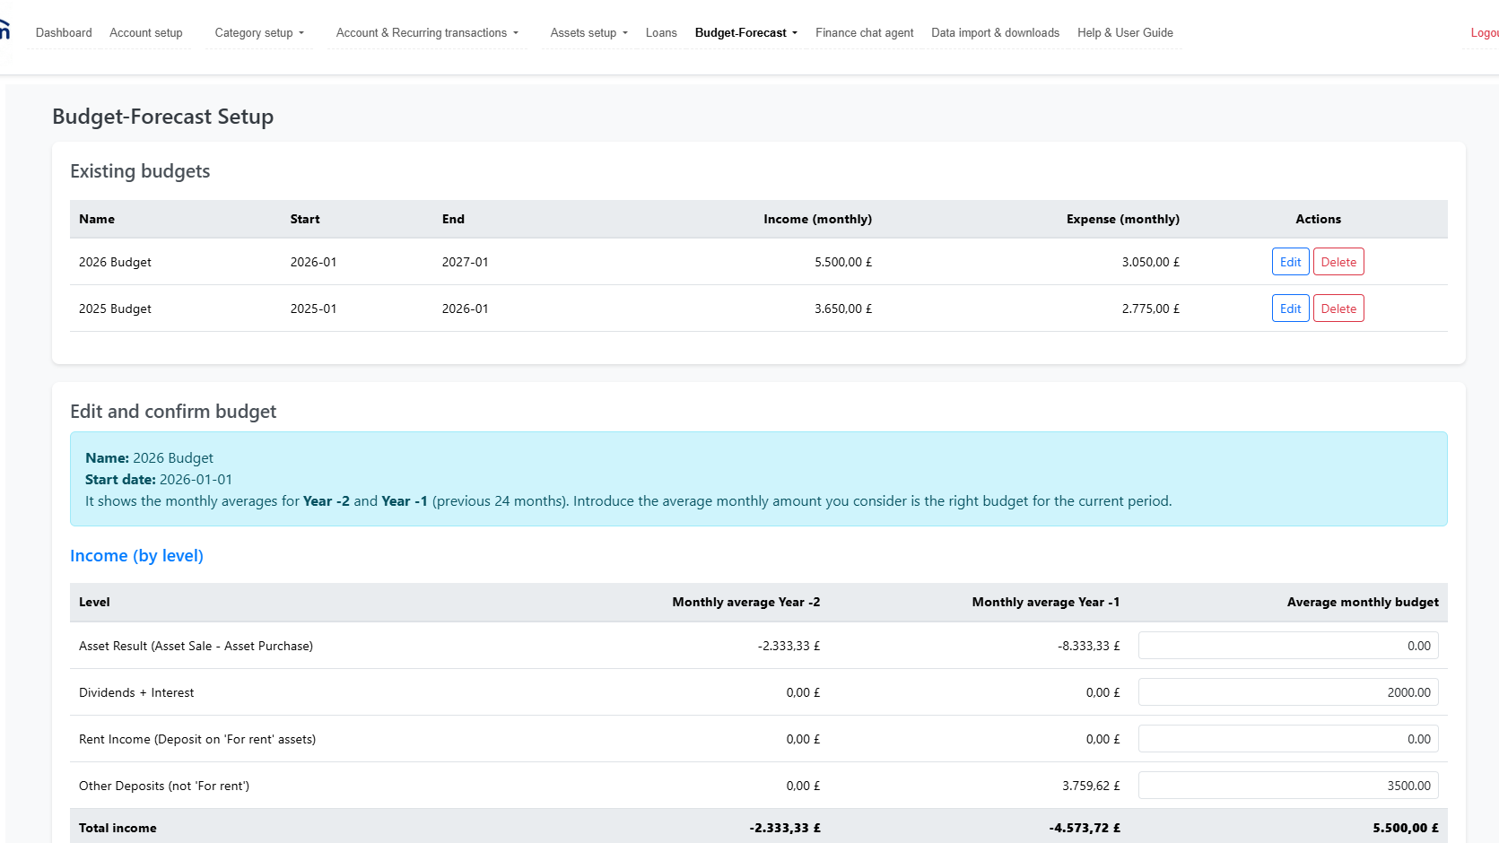
Task: Click the '2025 Budget' name cell
Action: pos(115,309)
